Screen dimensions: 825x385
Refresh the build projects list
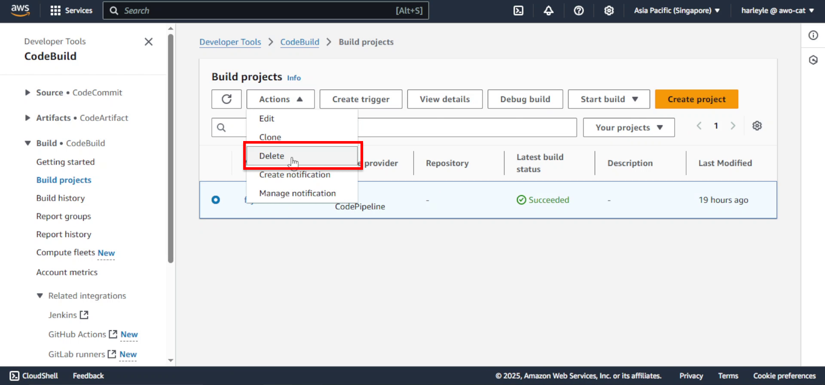226,99
